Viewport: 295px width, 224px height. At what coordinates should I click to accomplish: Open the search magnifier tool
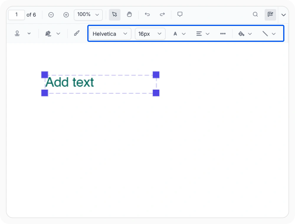pyautogui.click(x=255, y=14)
